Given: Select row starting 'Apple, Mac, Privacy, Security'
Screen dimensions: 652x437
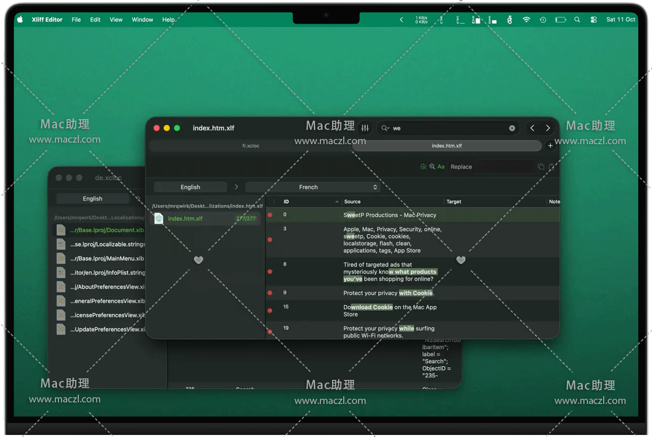Looking at the screenshot, I should 412,240.
